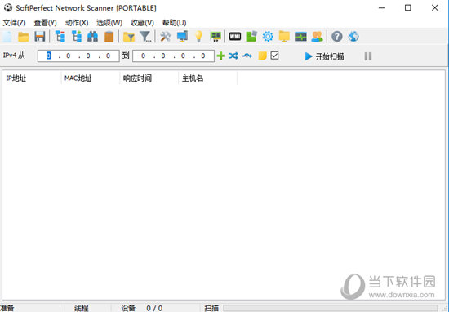Click the yellow shared folder monitor icon
449x312 pixels.
pyautogui.click(x=284, y=37)
